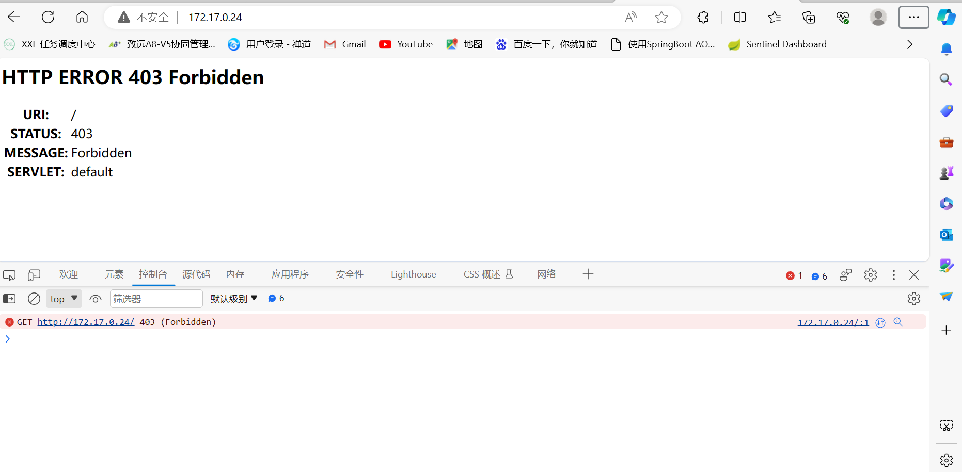Open the sidebar Microsoft 365 icon

coord(947,204)
